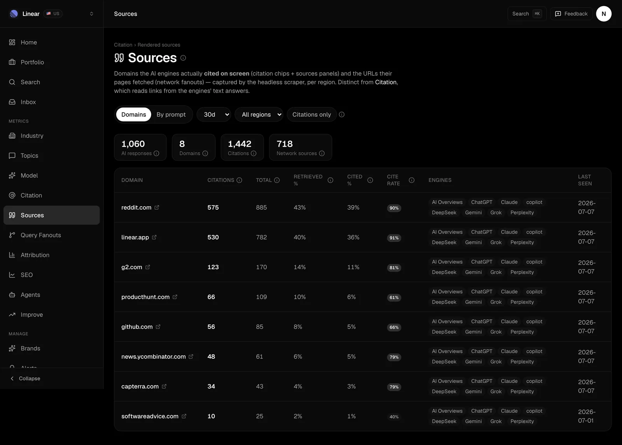Screen dimensions: 622x445
Task: Click the US region badge
Action: 53,14
